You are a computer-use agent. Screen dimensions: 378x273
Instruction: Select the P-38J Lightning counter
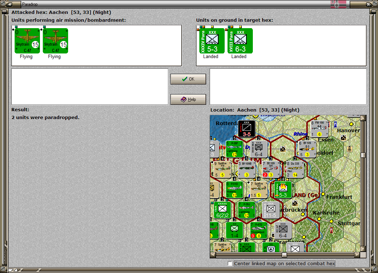(246, 210)
